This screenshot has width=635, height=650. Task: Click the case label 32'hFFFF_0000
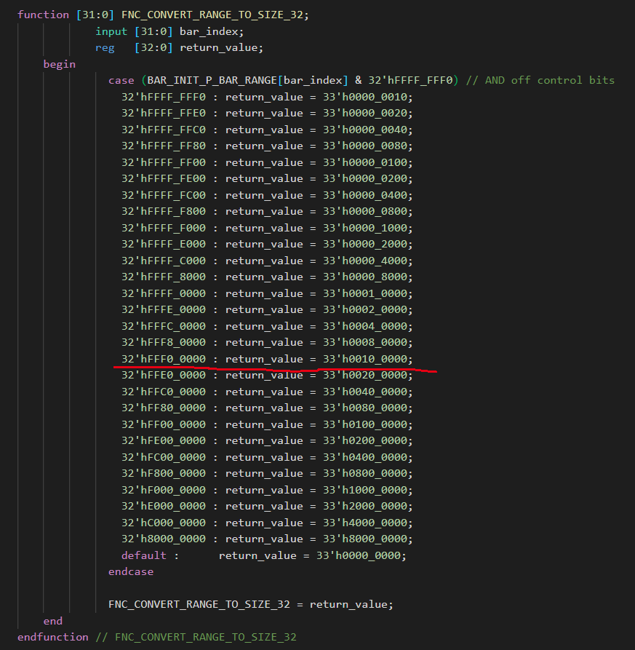tap(164, 293)
